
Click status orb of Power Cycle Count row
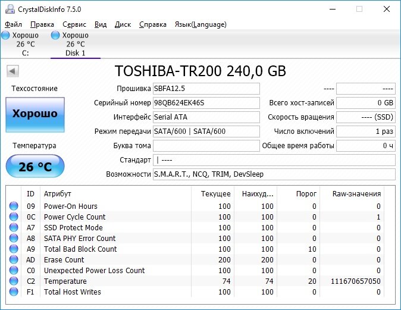coord(14,217)
